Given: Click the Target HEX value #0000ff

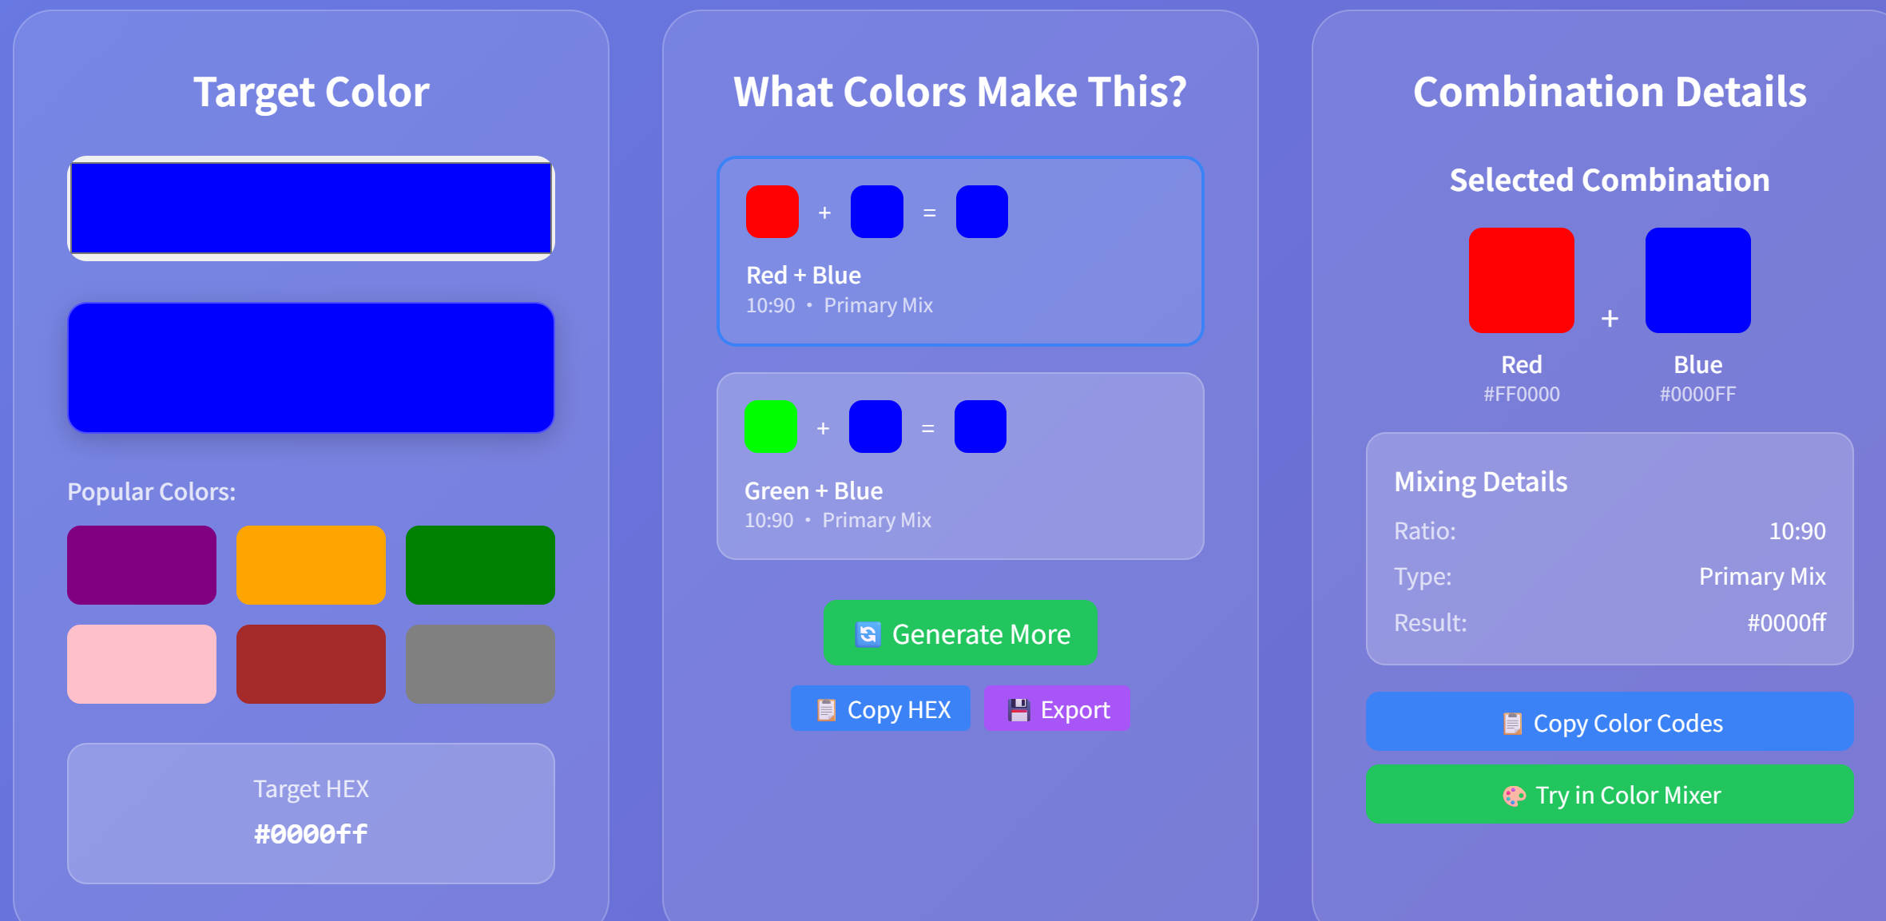Looking at the screenshot, I should (311, 833).
